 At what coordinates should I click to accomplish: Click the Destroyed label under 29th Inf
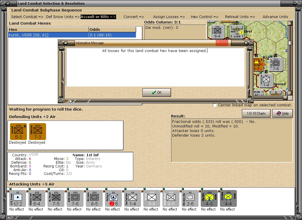pos(37,143)
